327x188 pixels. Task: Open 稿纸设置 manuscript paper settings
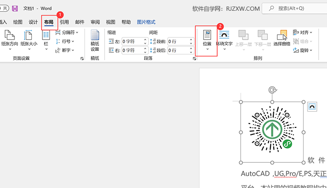[x=95, y=41]
